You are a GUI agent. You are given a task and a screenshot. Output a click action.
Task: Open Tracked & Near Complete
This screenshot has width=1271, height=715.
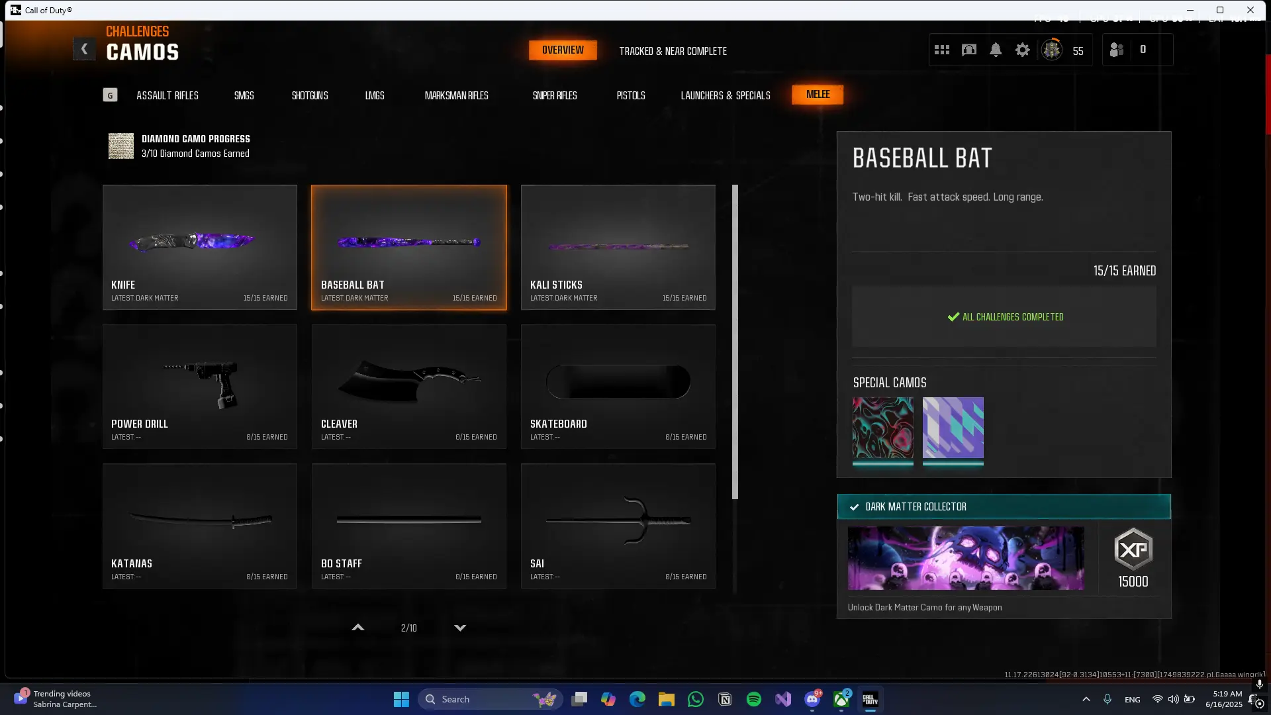coord(673,51)
